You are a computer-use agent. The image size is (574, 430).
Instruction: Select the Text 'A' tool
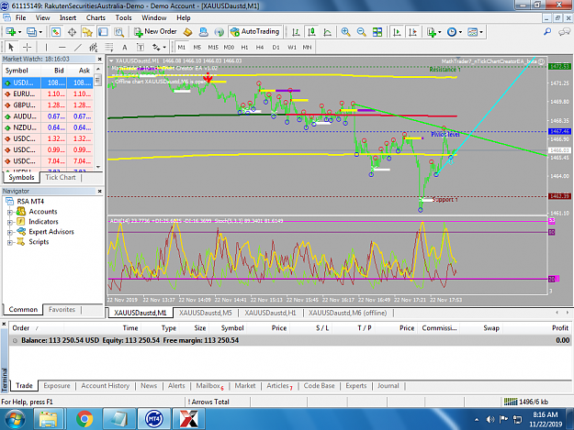pyautogui.click(x=125, y=47)
